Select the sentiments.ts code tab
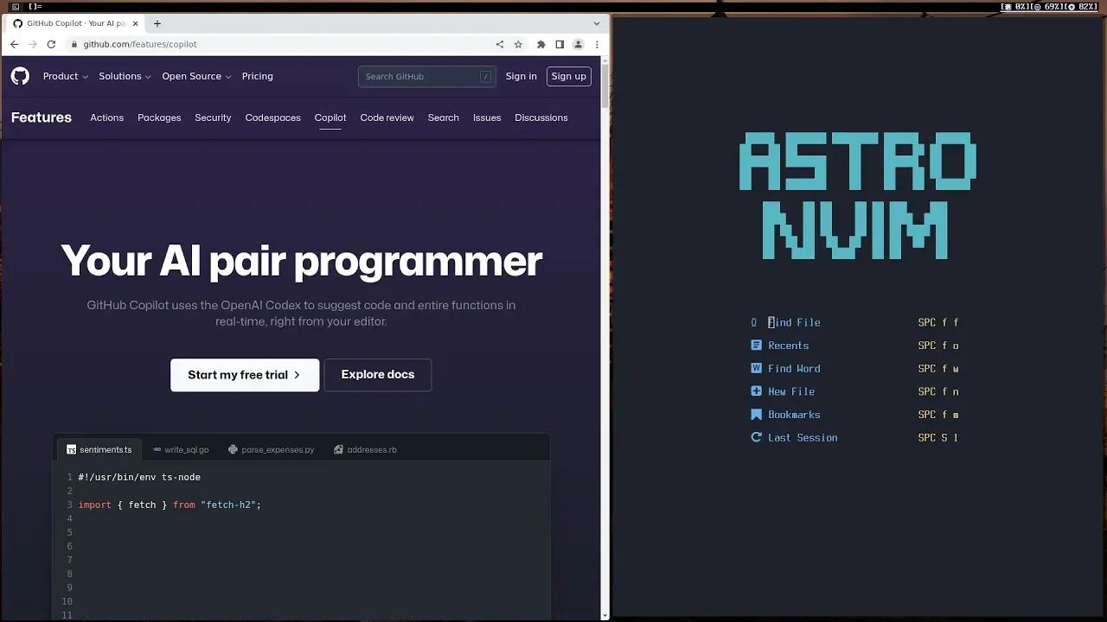This screenshot has height=622, width=1107. [99, 449]
